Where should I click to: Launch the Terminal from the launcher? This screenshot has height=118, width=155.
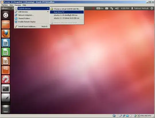[x=6, y=88]
